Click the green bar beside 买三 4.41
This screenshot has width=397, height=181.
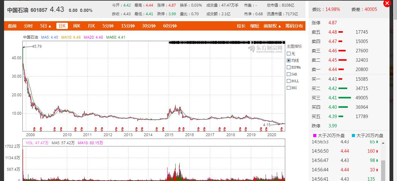pyautogui.click(x=344, y=98)
